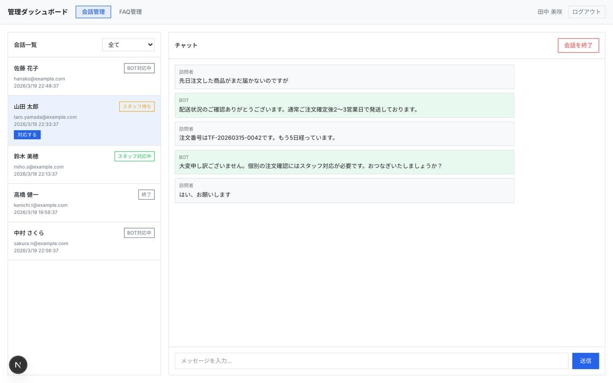Screen dimensions: 613x383
Task: Click the BOT対応中 badge on 佐藤 花子
Action: (x=139, y=67)
